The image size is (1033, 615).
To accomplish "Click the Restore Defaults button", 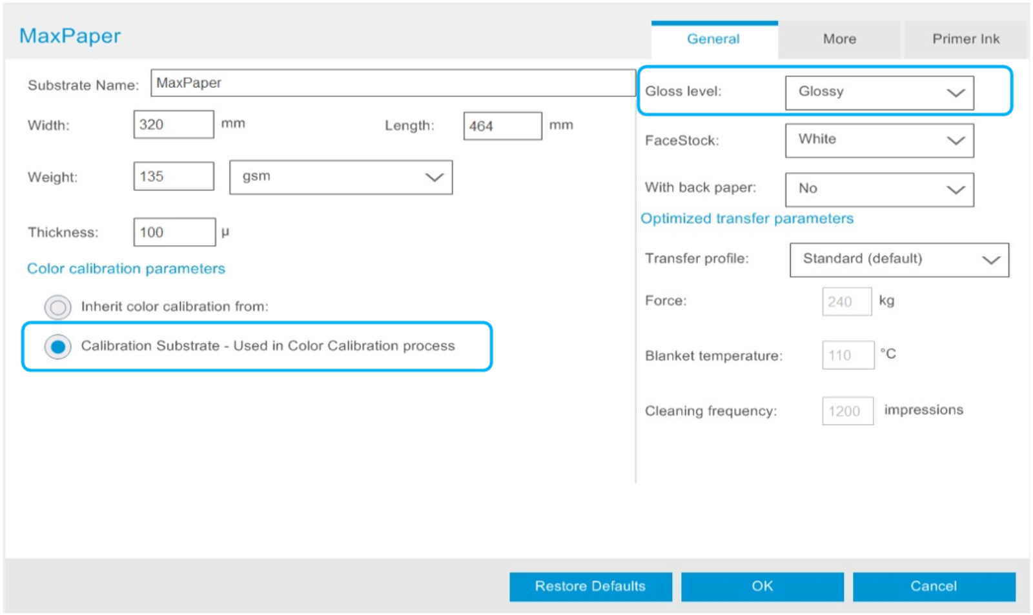I will (589, 586).
